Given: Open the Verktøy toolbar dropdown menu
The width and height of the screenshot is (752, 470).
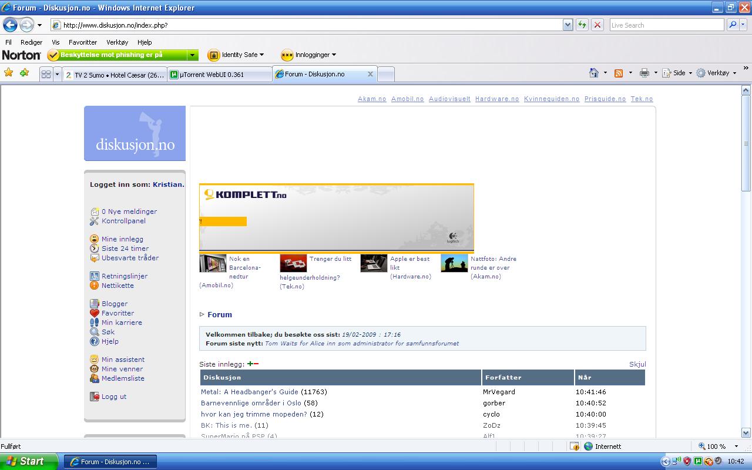Looking at the screenshot, I should 716,73.
